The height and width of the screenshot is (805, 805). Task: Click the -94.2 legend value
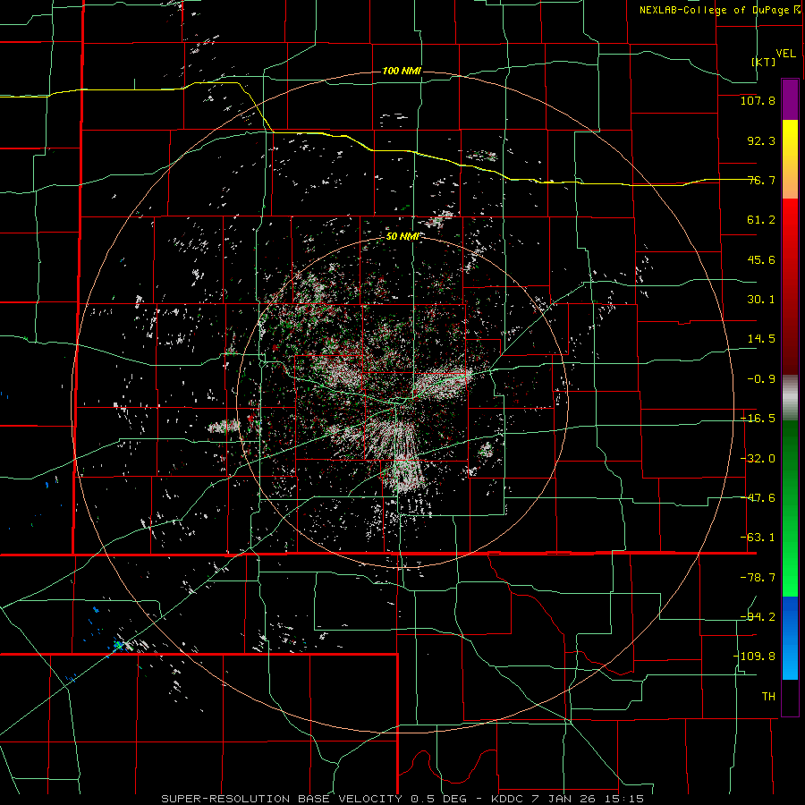click(758, 616)
